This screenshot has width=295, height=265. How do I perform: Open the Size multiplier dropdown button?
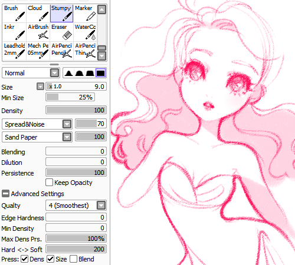coord(40,87)
